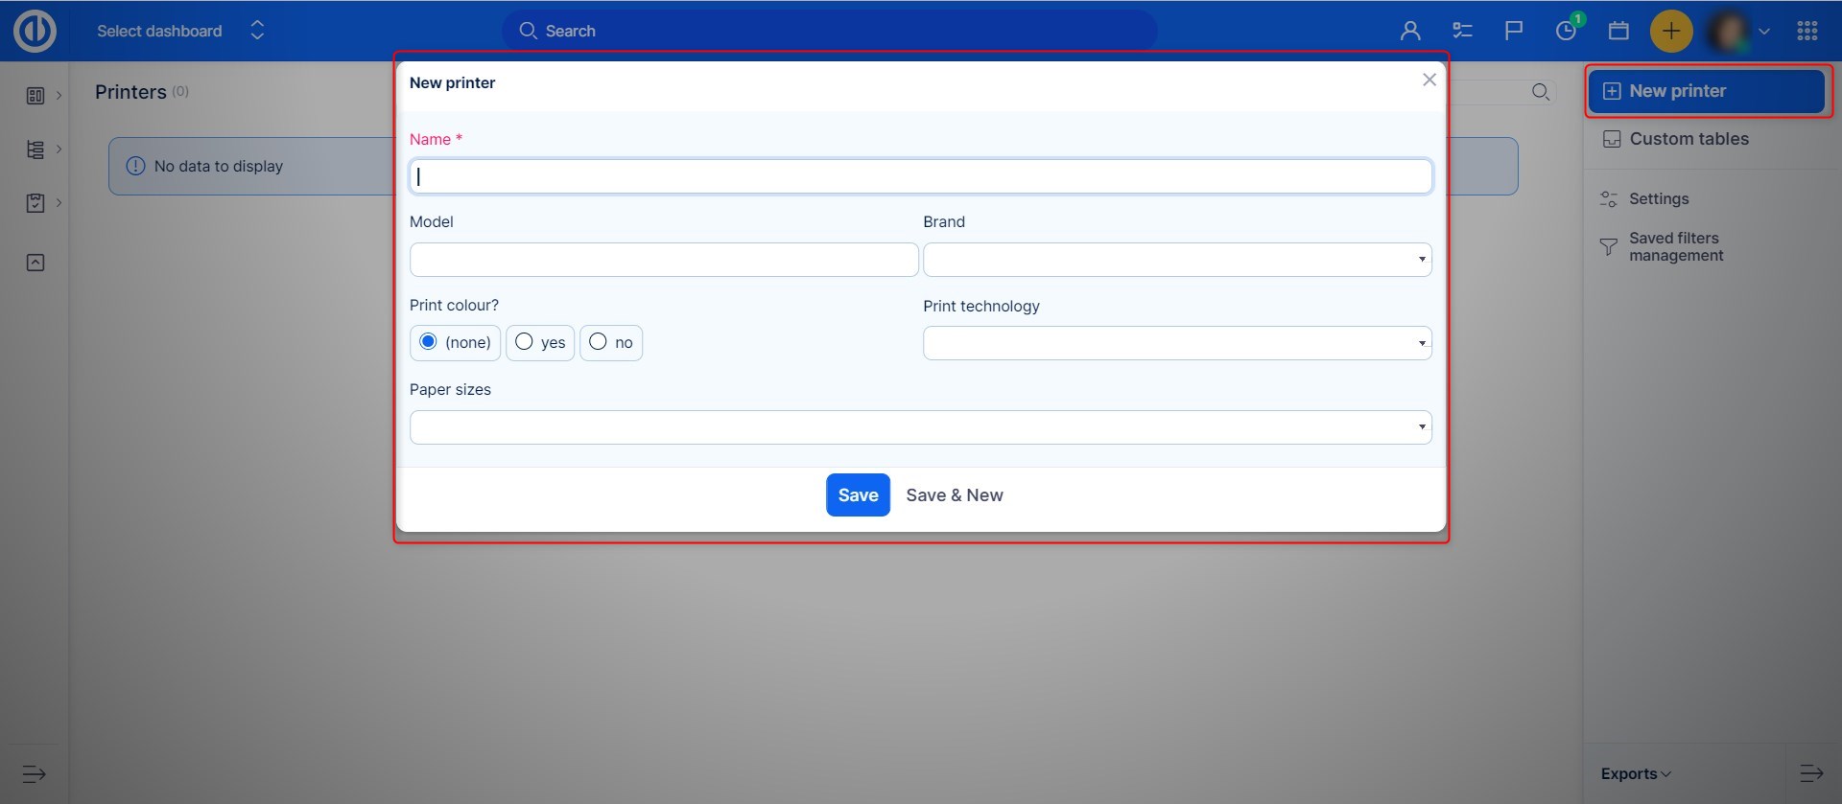This screenshot has width=1842, height=804.
Task: Click the flag icon in top bar
Action: 1514,31
